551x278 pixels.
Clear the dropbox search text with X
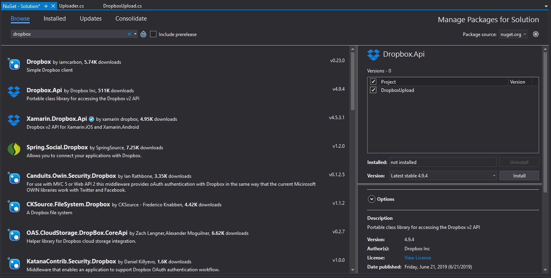tap(129, 34)
